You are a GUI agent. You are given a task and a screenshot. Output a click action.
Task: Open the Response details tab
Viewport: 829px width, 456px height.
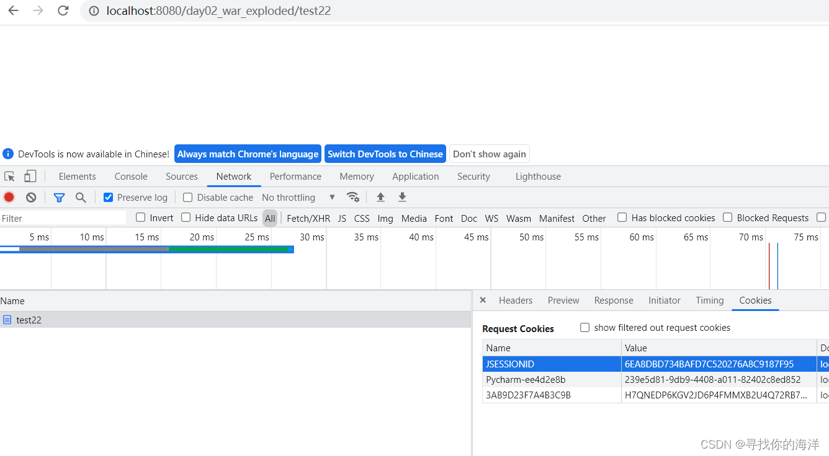click(614, 300)
